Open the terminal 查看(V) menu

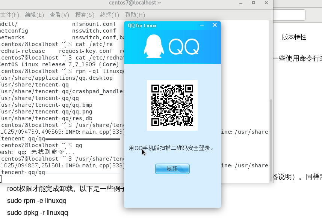click(x=59, y=15)
